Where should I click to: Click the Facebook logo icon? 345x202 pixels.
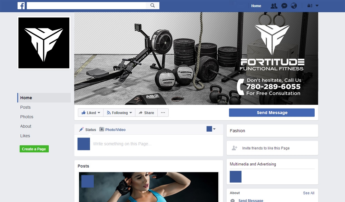click(21, 6)
